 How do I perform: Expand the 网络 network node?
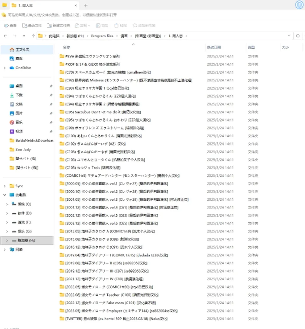pos(5,250)
